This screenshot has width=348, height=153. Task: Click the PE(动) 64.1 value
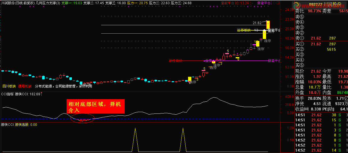344,109
